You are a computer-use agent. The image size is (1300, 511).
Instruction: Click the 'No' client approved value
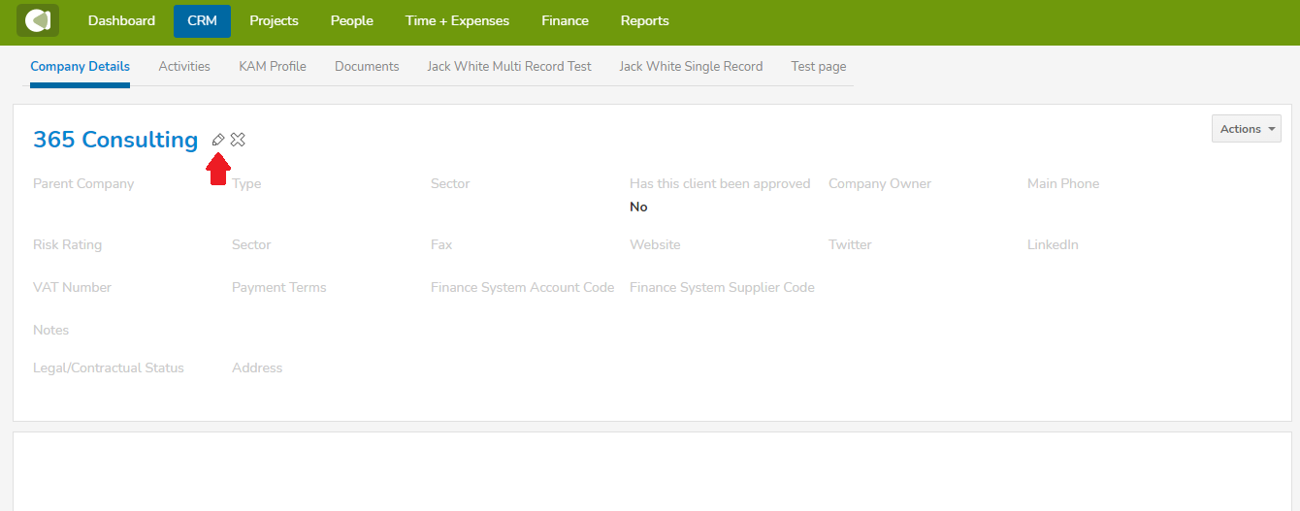638,208
